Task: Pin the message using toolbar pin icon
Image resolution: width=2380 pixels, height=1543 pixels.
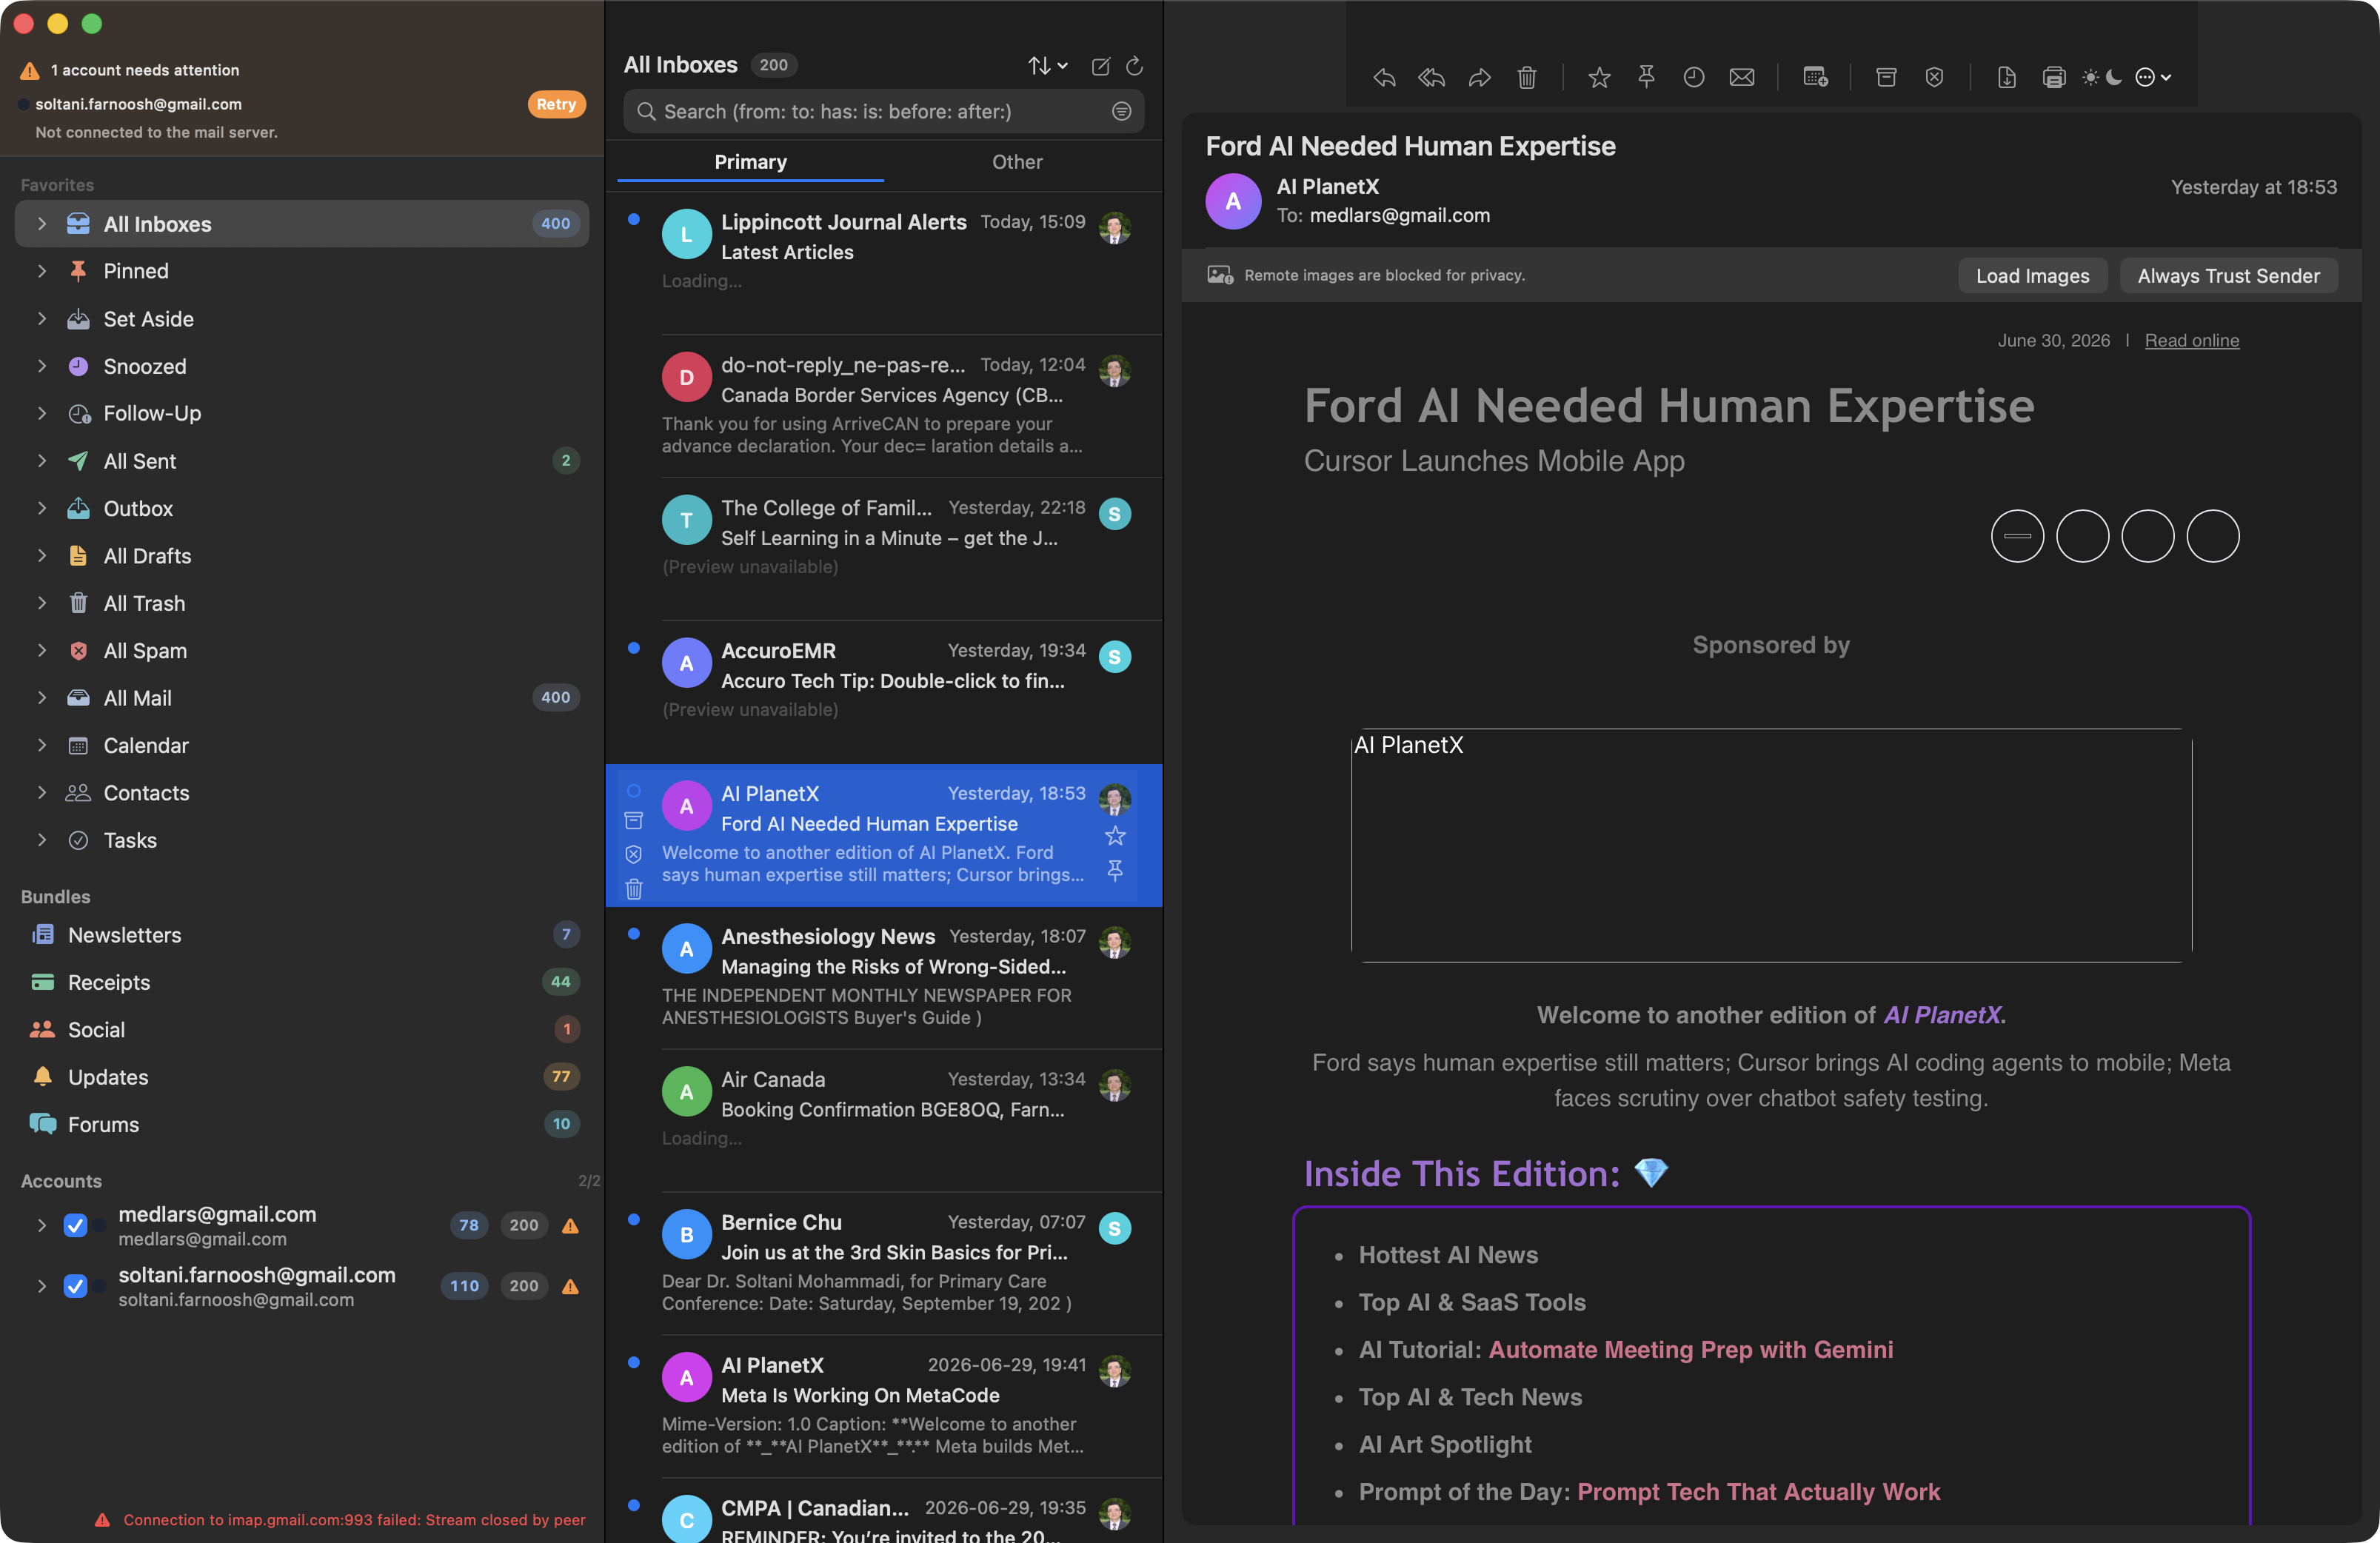Action: click(1646, 77)
